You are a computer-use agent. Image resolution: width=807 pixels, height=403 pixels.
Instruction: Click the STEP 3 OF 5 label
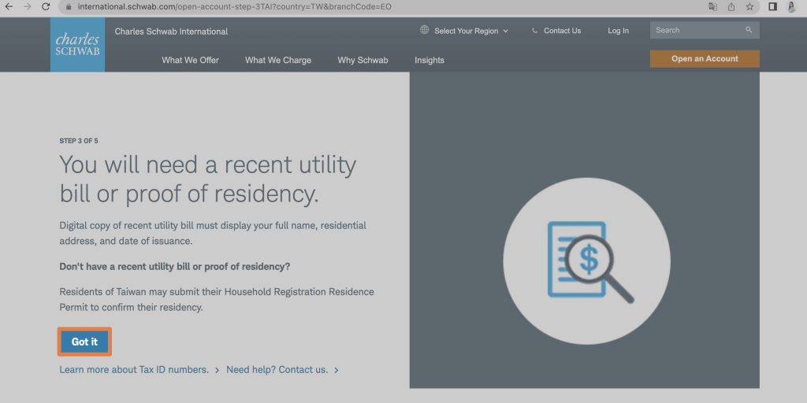79,141
